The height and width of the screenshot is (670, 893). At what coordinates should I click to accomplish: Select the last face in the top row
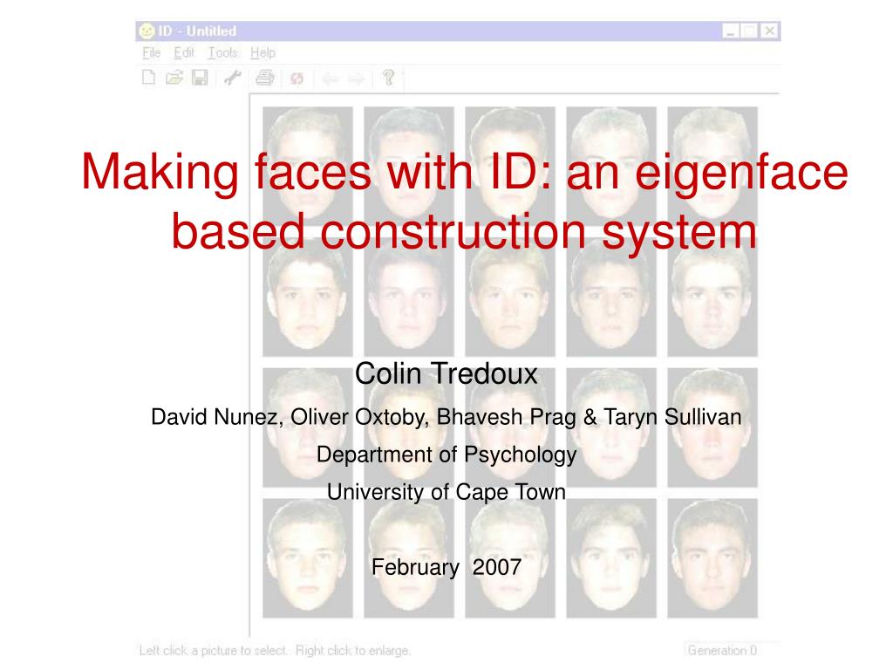[x=712, y=167]
